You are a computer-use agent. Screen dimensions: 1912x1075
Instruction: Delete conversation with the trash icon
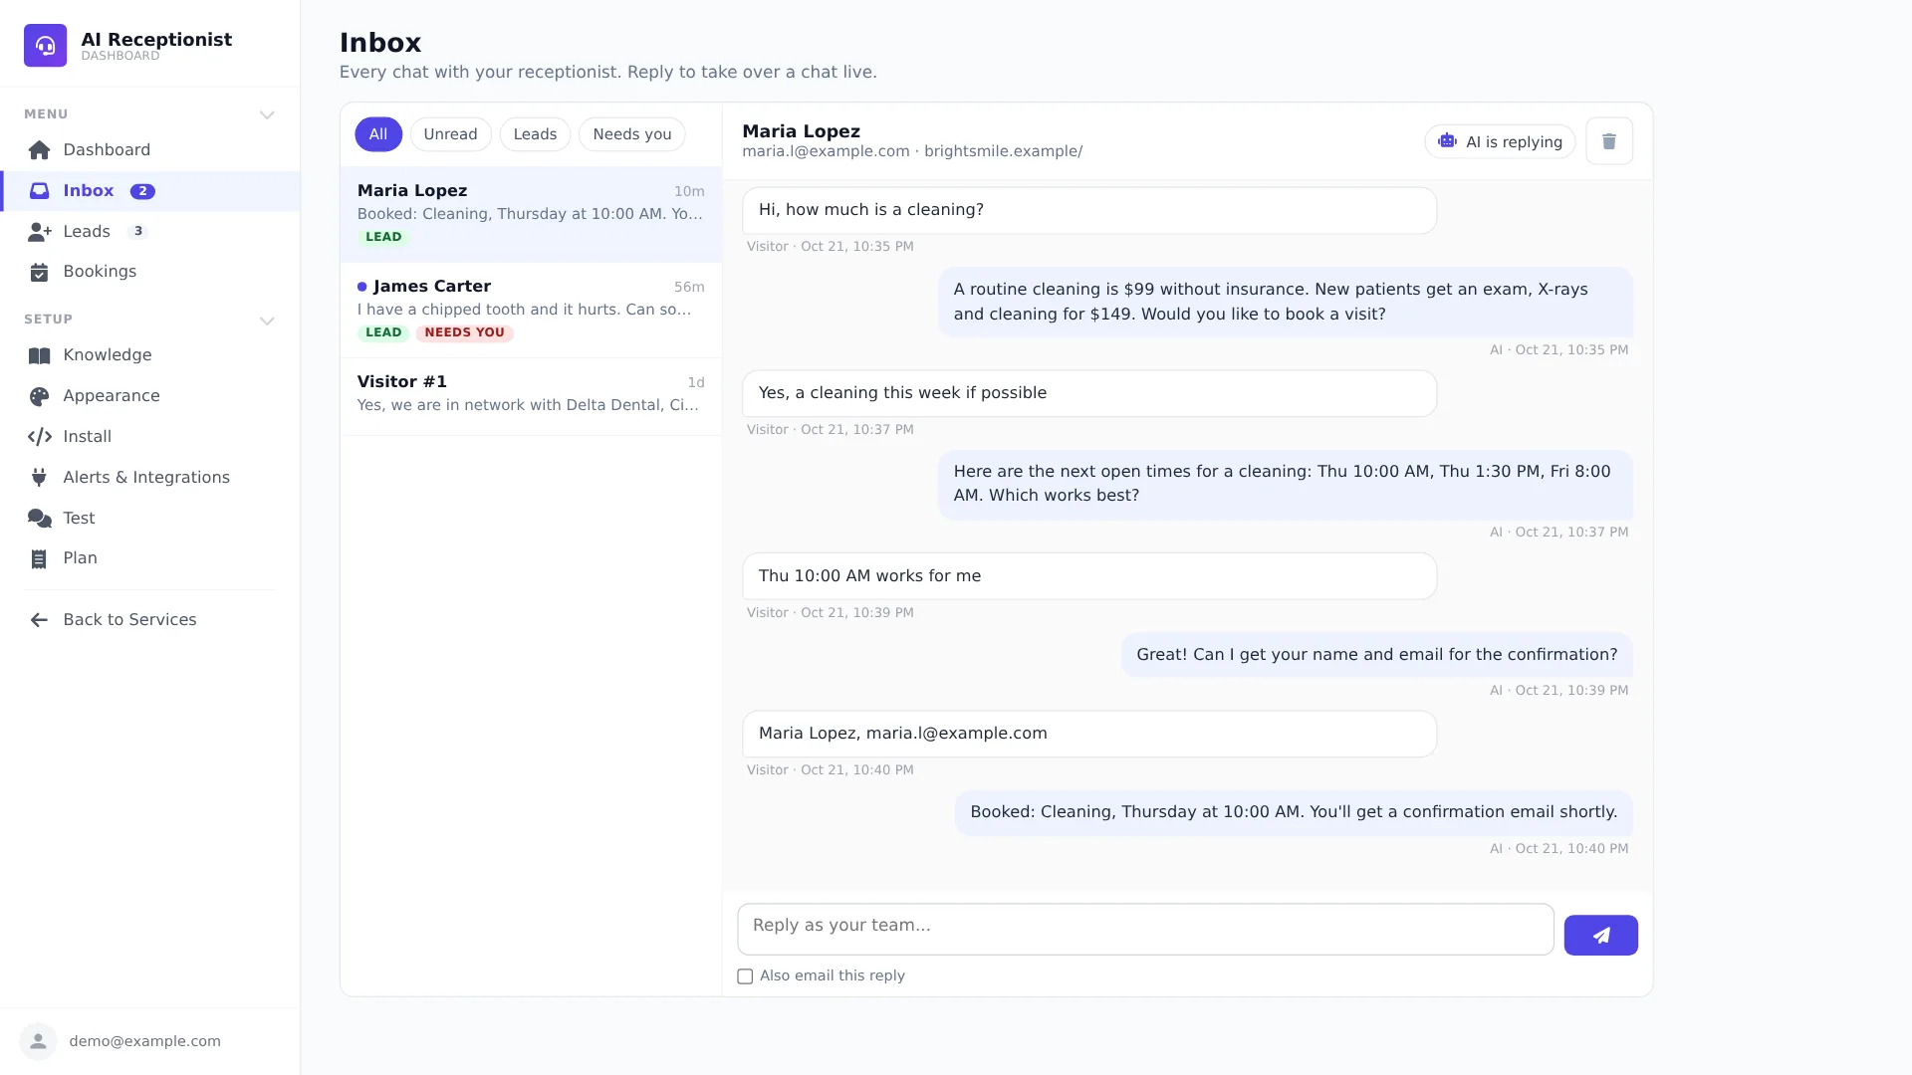point(1609,141)
